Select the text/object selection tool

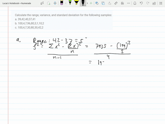coord(42,3)
